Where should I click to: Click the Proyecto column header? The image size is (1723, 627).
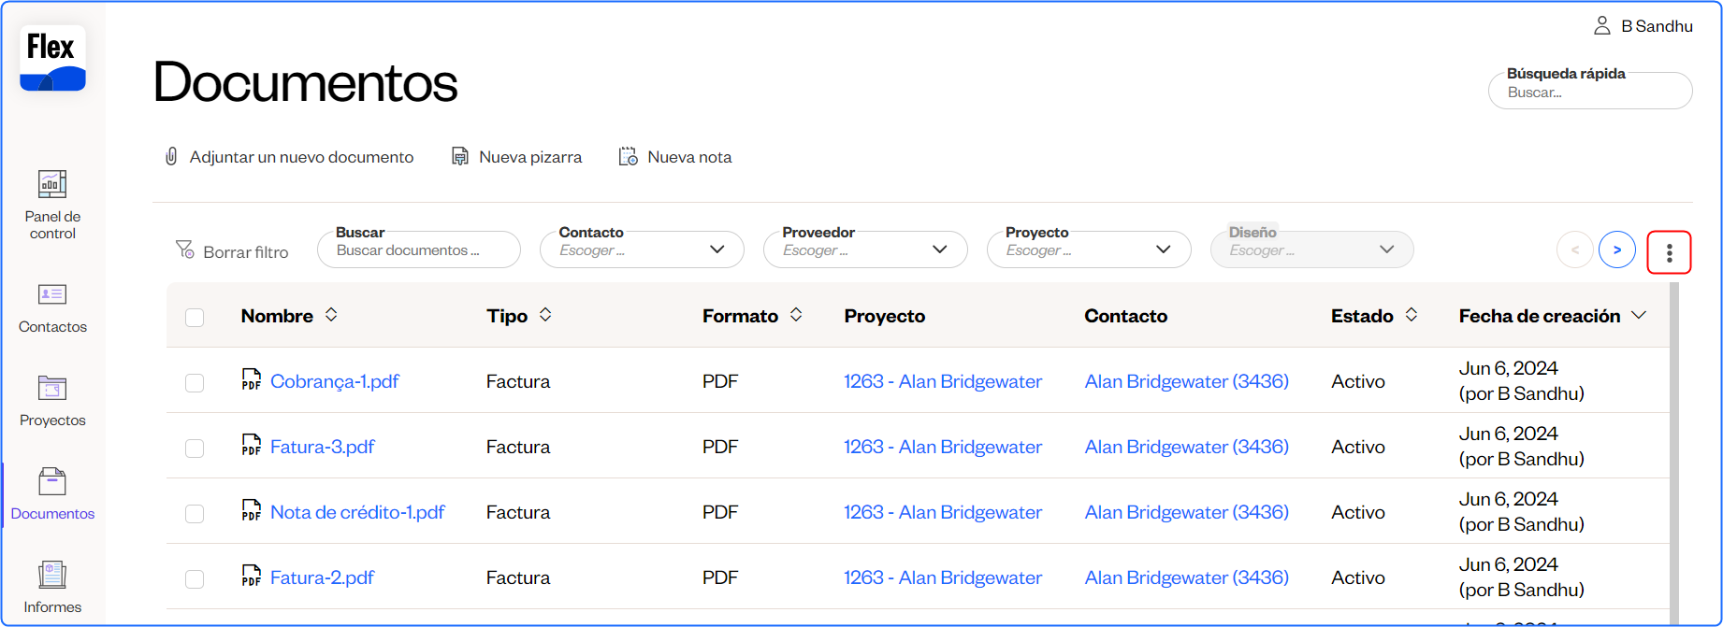(x=884, y=316)
